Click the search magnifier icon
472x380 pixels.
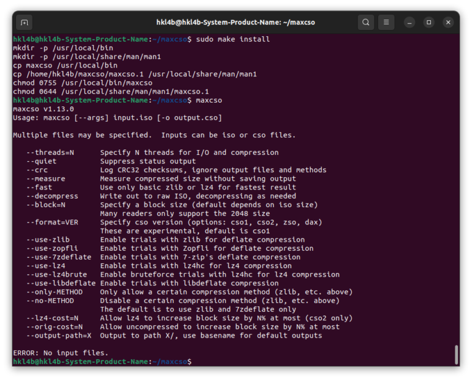pyautogui.click(x=366, y=23)
